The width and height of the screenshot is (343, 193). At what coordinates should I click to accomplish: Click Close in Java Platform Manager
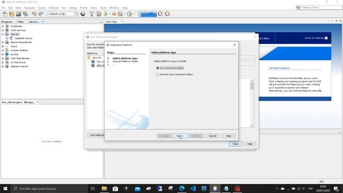click(235, 144)
